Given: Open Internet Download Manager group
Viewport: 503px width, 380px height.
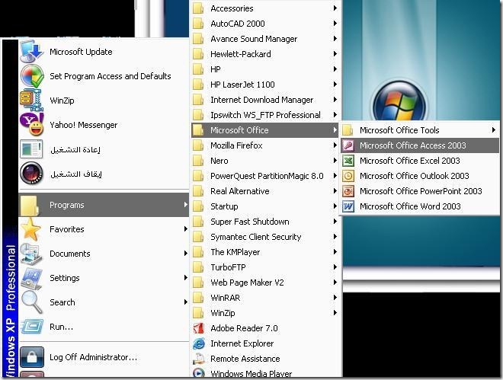Looking at the screenshot, I should tap(265, 100).
